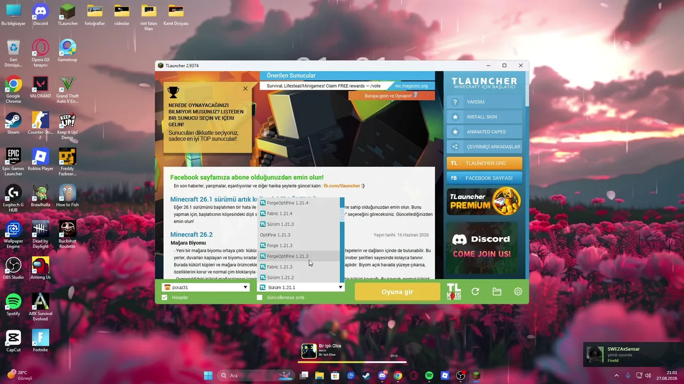684x384 pixels.
Task: Open TL Mods icon in launcher bar
Action: coord(454,292)
